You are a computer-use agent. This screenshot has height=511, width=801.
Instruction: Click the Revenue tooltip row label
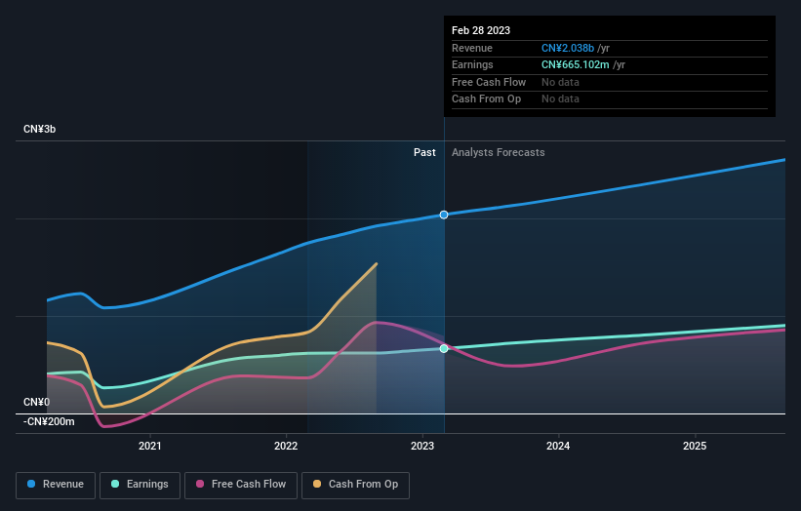[472, 48]
